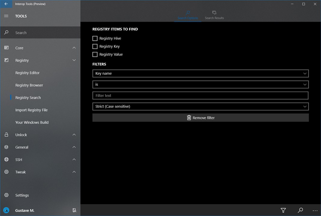Viewport: 321px width, 216px height.
Task: Click the Remove filter button
Action: pyautogui.click(x=200, y=118)
